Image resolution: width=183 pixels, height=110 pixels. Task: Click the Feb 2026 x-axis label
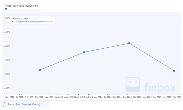(177, 97)
